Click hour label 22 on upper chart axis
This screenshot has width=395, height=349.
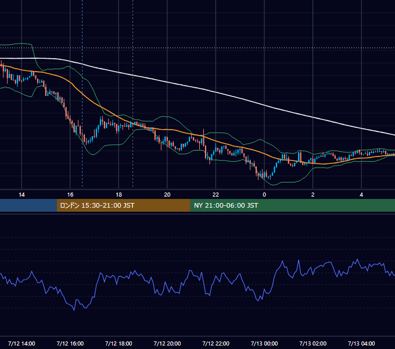216,195
